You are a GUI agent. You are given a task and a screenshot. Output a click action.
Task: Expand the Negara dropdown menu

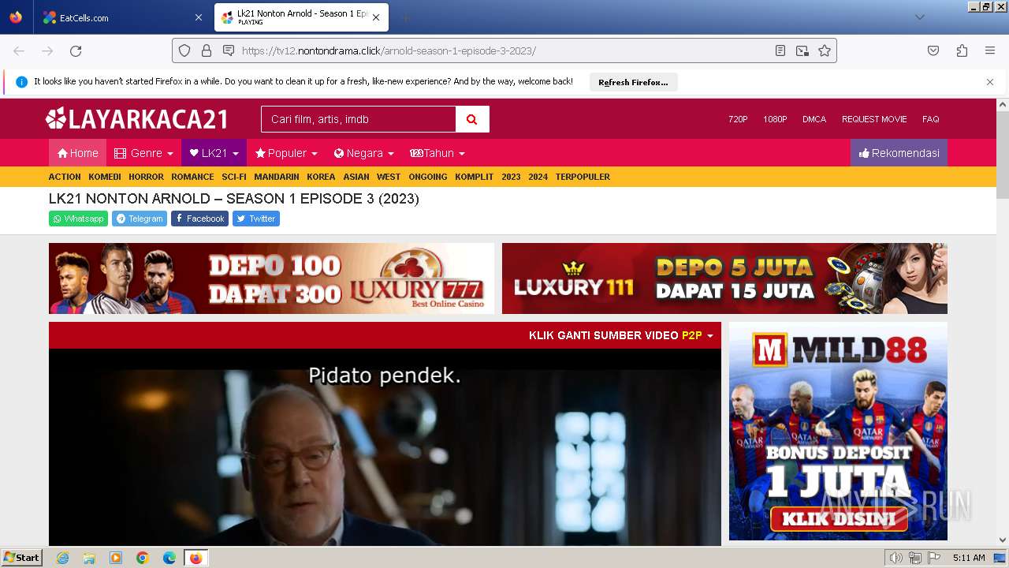coord(363,153)
